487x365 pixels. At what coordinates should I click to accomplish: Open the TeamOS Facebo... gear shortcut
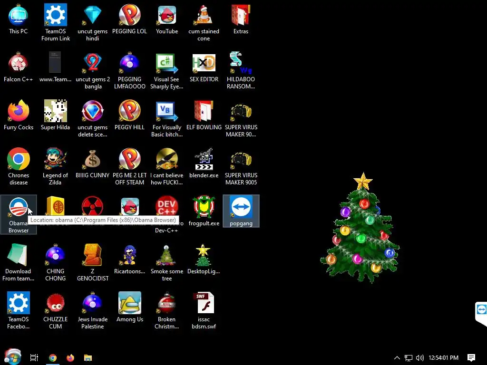pos(19,310)
